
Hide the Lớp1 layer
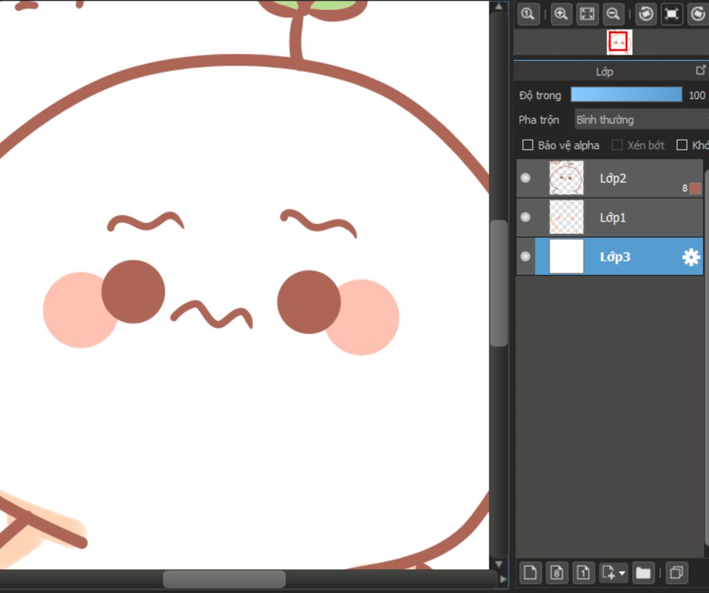coord(526,217)
